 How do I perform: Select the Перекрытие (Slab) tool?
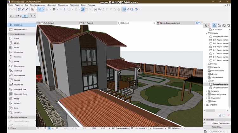[x=22, y=66]
